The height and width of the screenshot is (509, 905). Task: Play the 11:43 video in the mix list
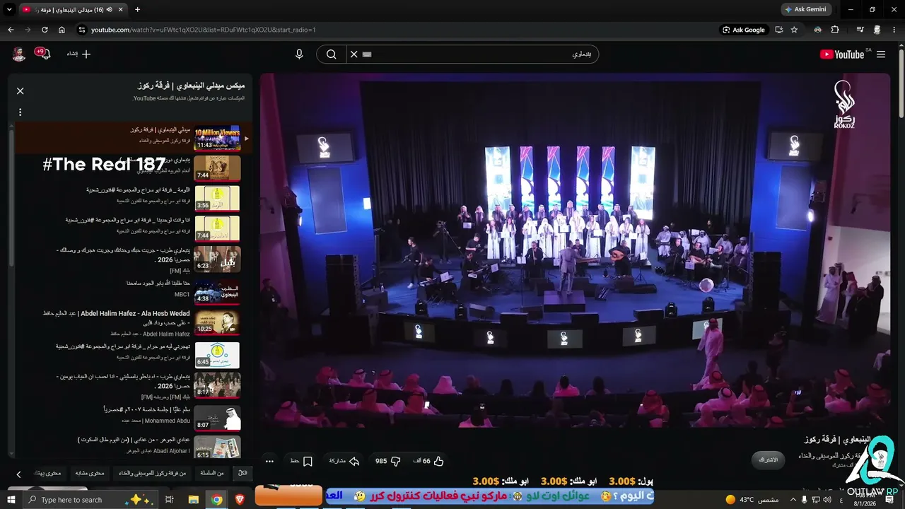217,139
